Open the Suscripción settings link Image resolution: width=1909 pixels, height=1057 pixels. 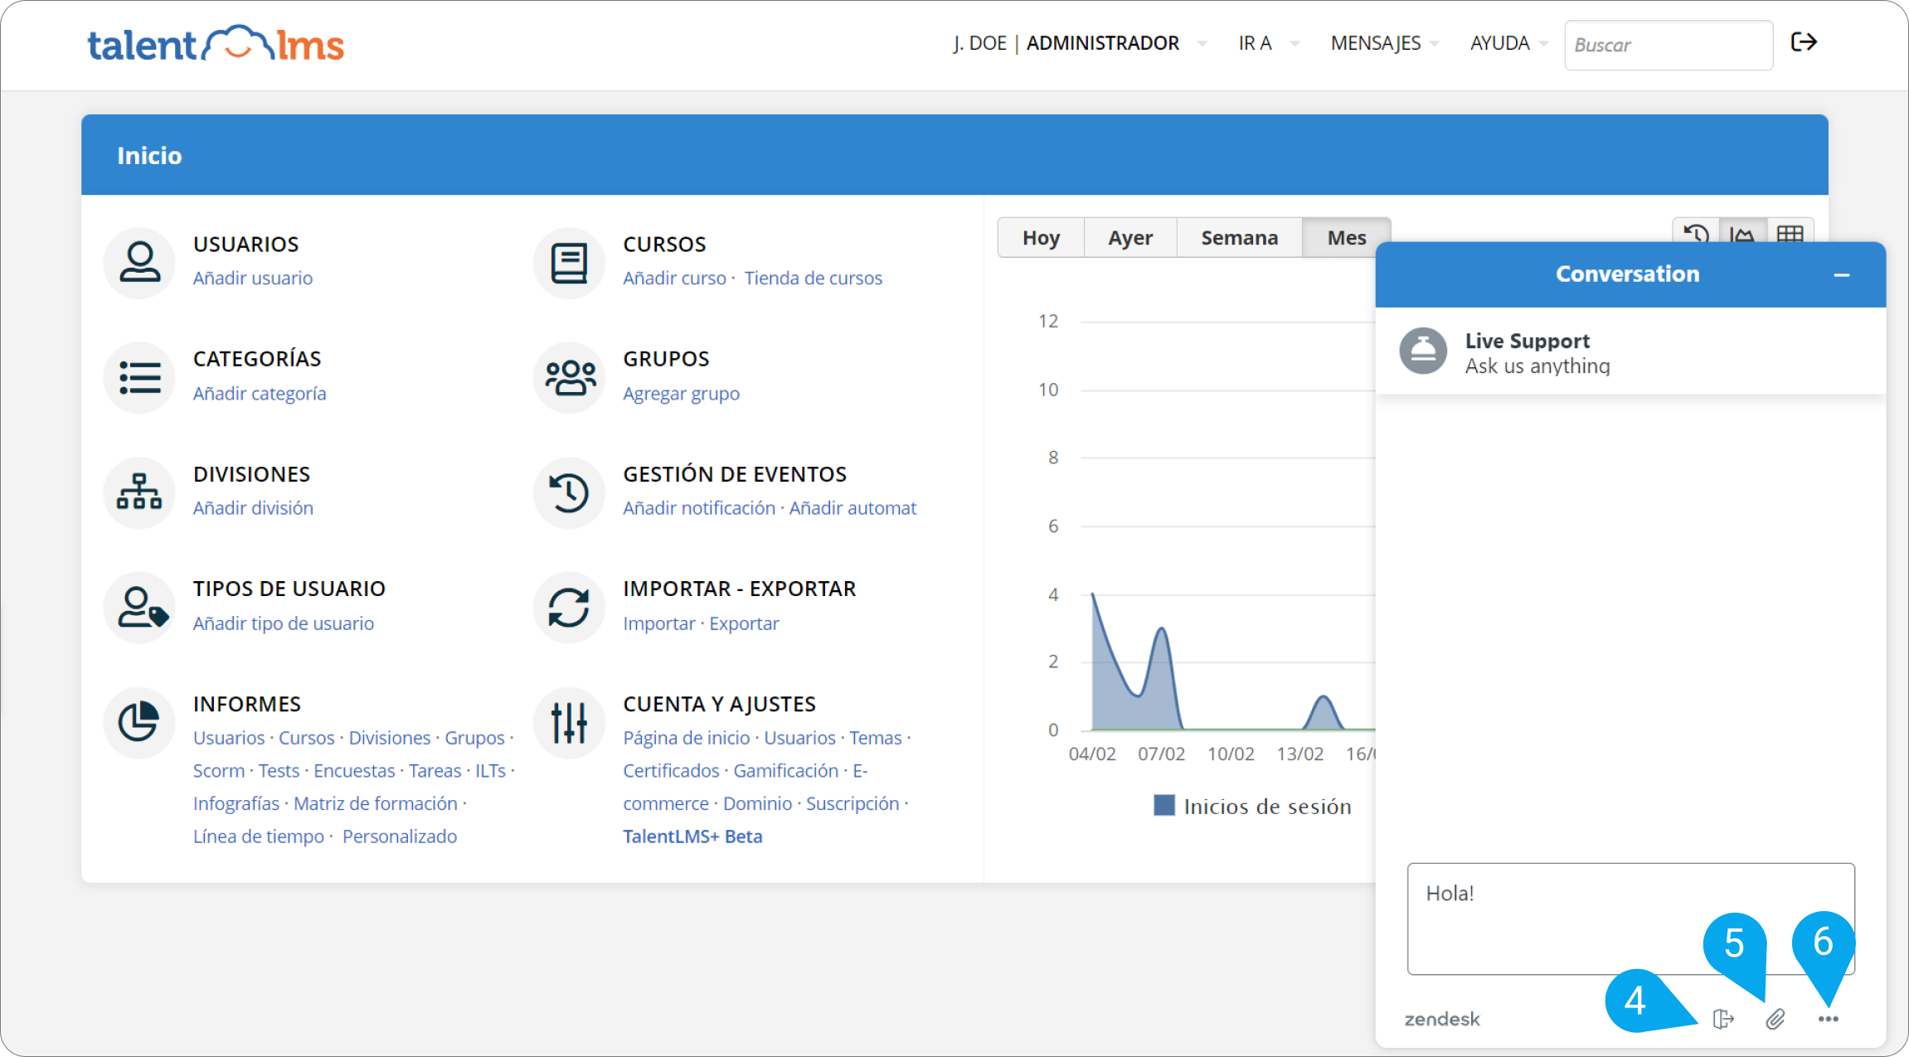click(x=852, y=803)
